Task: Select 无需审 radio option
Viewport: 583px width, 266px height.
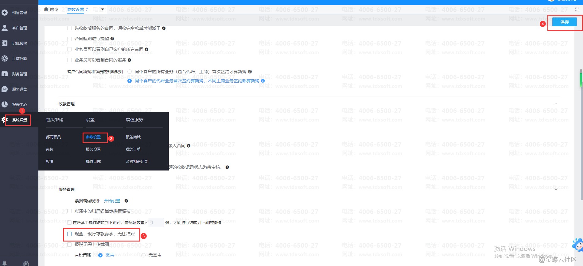Action: (x=143, y=255)
